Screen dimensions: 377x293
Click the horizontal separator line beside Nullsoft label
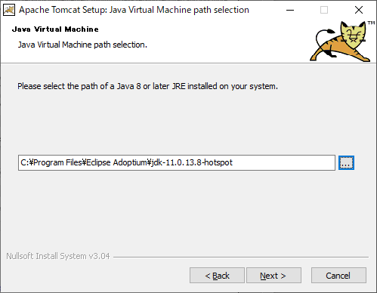coord(241,257)
